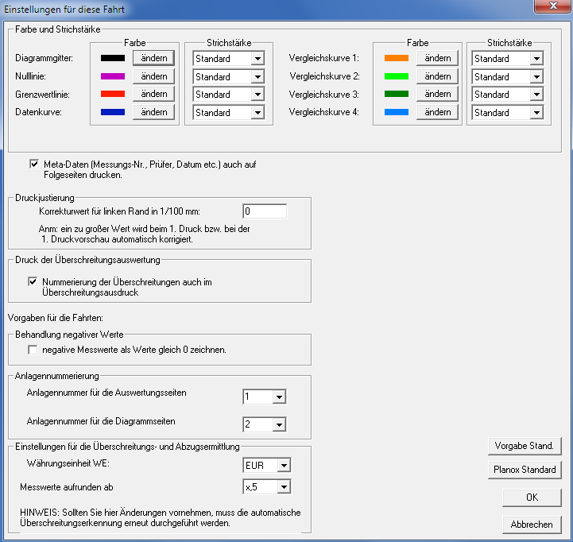Open Anlagennummer für die Diagrammseiten dropdown
573x542 pixels.
coord(278,425)
